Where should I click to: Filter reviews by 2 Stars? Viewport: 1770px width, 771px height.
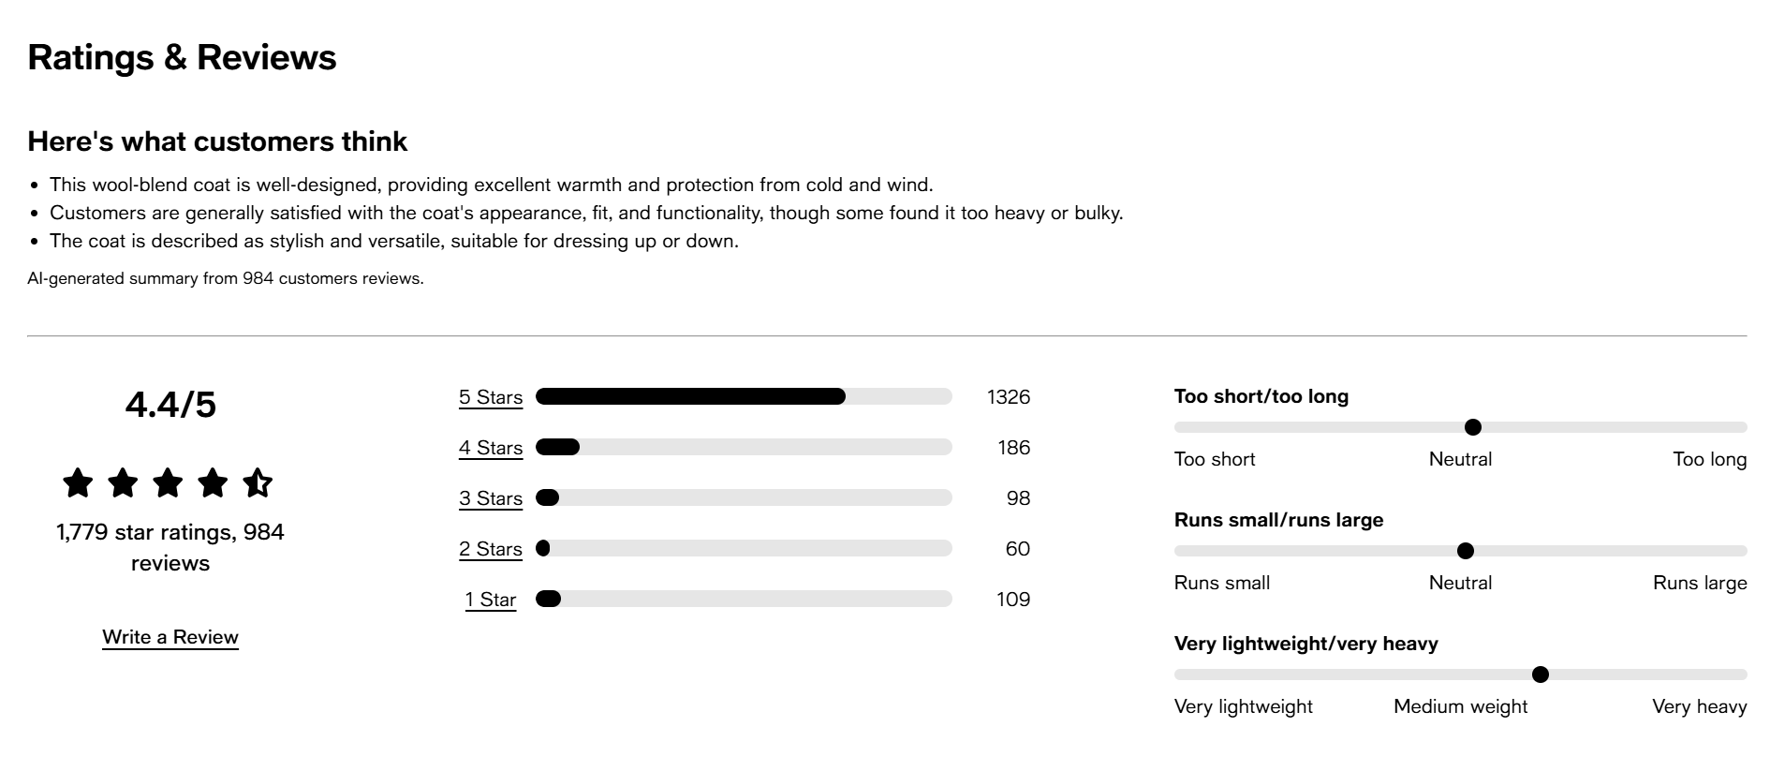click(x=491, y=548)
